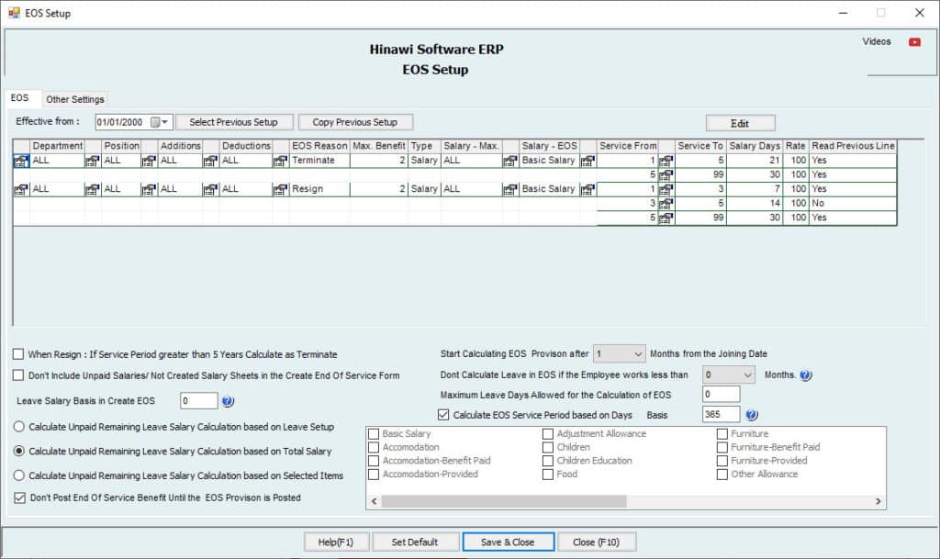Click the help icon beside Basis 365 field
This screenshot has height=559, width=940.
tap(752, 415)
